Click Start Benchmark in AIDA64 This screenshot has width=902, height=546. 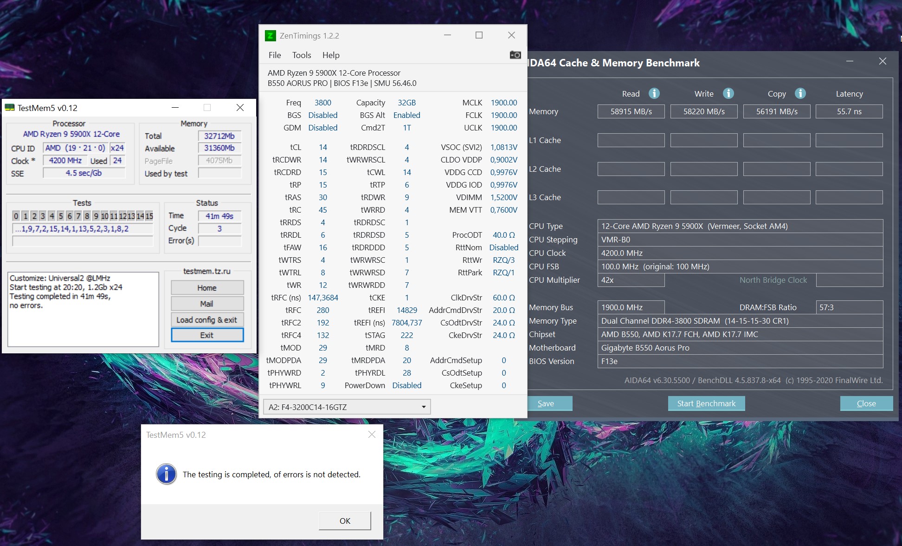tap(706, 403)
